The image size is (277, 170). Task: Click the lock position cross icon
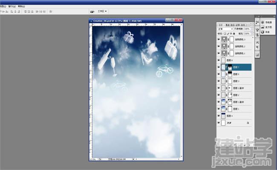click(231, 34)
